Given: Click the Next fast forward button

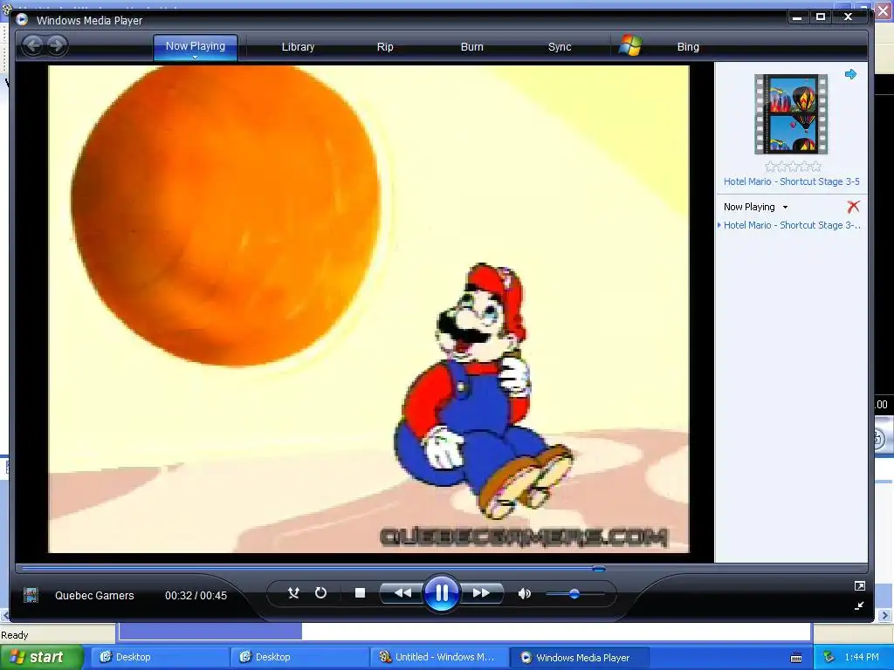Looking at the screenshot, I should click(482, 593).
